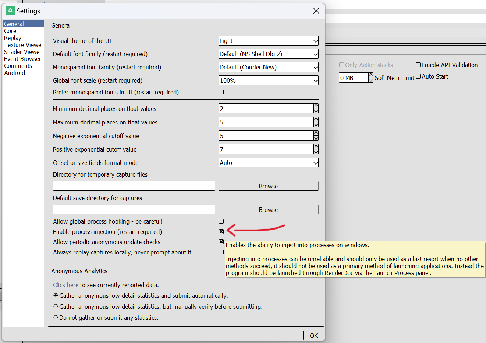Disable 'Enable process injection'
Image resolution: width=486 pixels, height=343 pixels.
pyautogui.click(x=221, y=231)
